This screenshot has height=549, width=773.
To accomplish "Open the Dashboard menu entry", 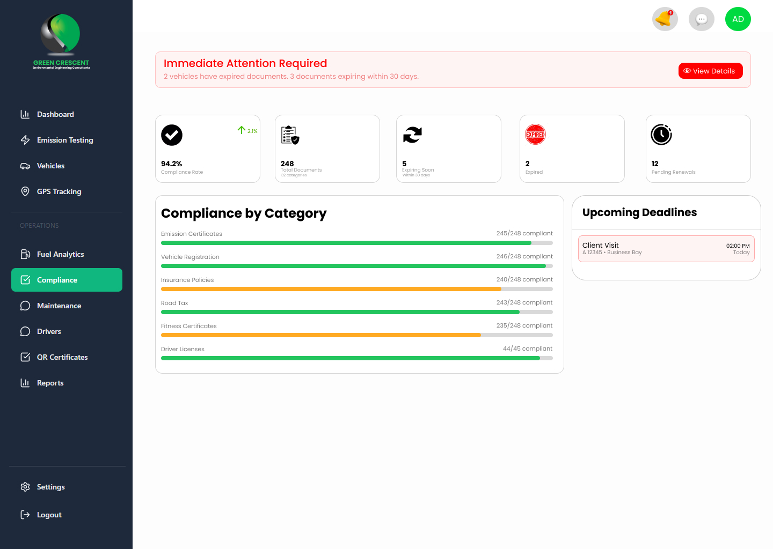I will click(55, 114).
